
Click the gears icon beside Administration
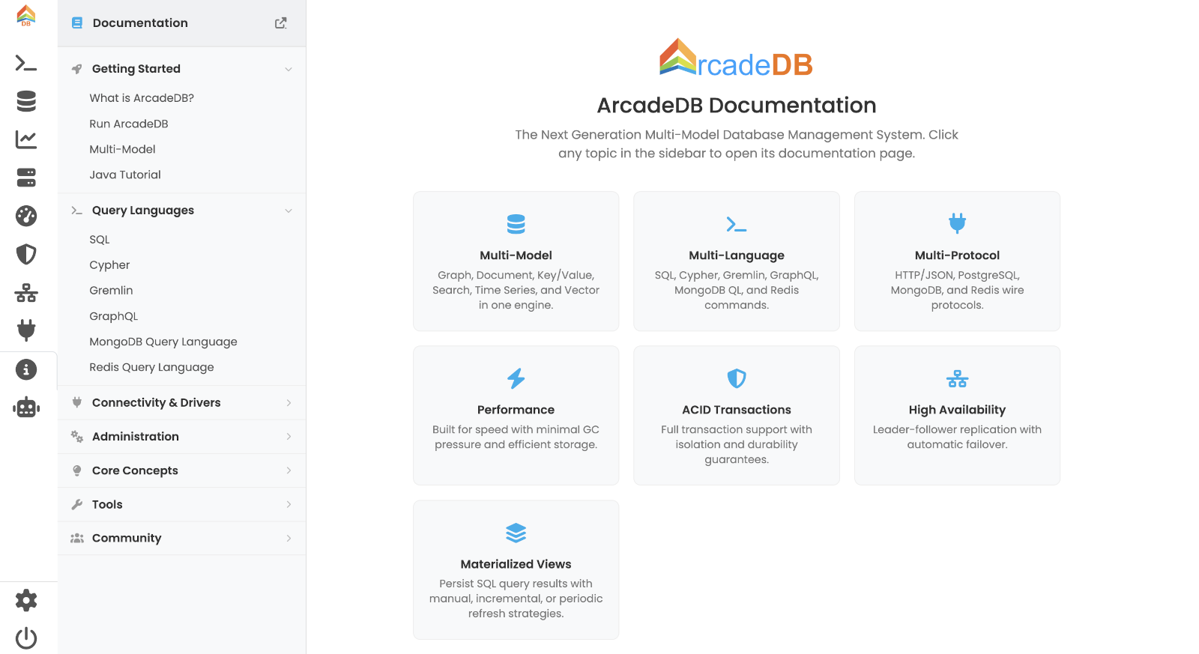[x=76, y=437]
